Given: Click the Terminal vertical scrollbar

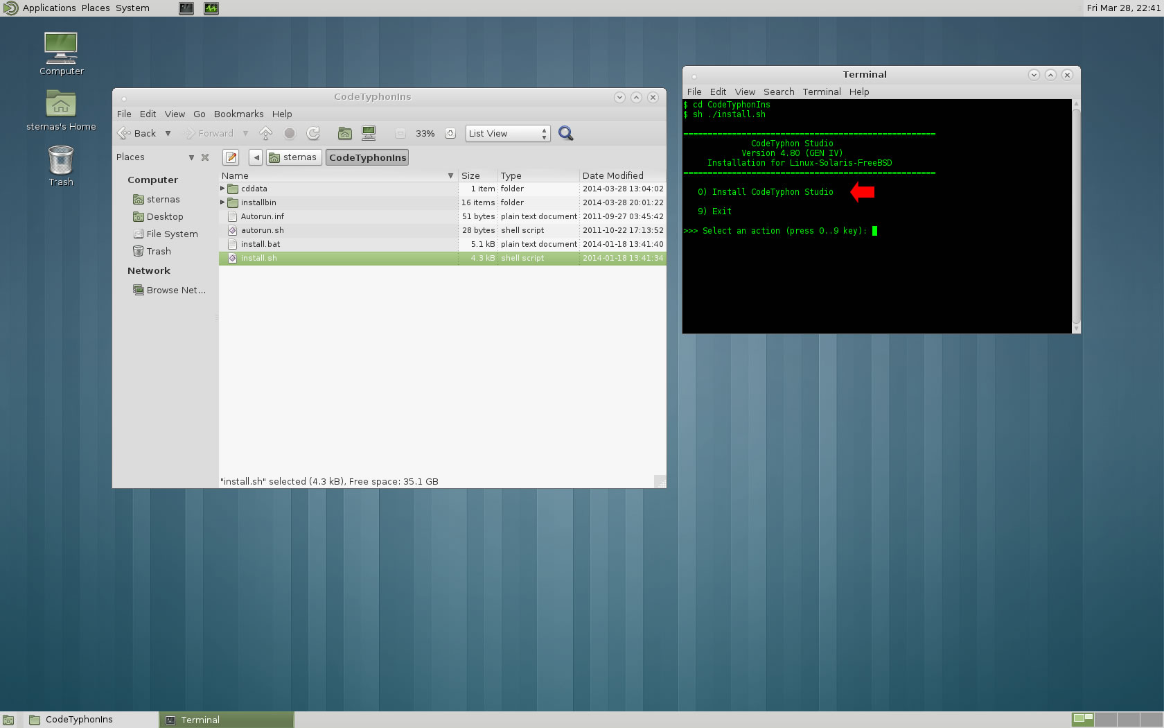Looking at the screenshot, I should 1076,216.
